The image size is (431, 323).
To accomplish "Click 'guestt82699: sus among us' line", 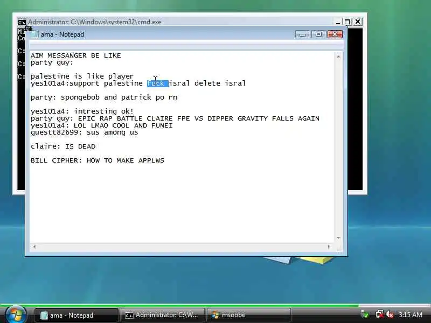I will pos(85,132).
